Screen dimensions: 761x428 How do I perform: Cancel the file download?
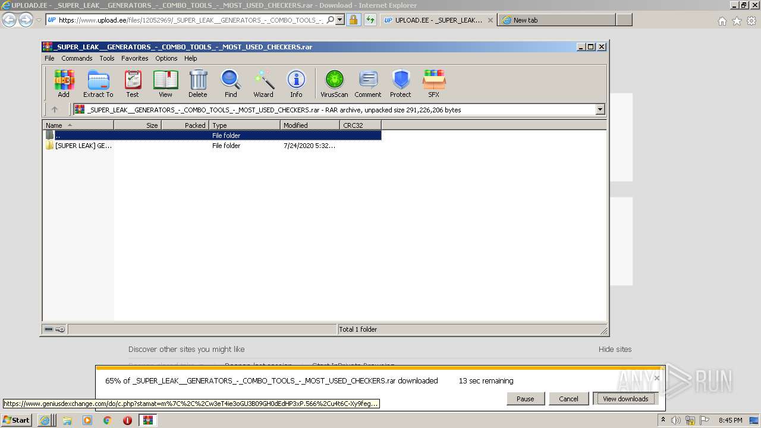point(568,399)
